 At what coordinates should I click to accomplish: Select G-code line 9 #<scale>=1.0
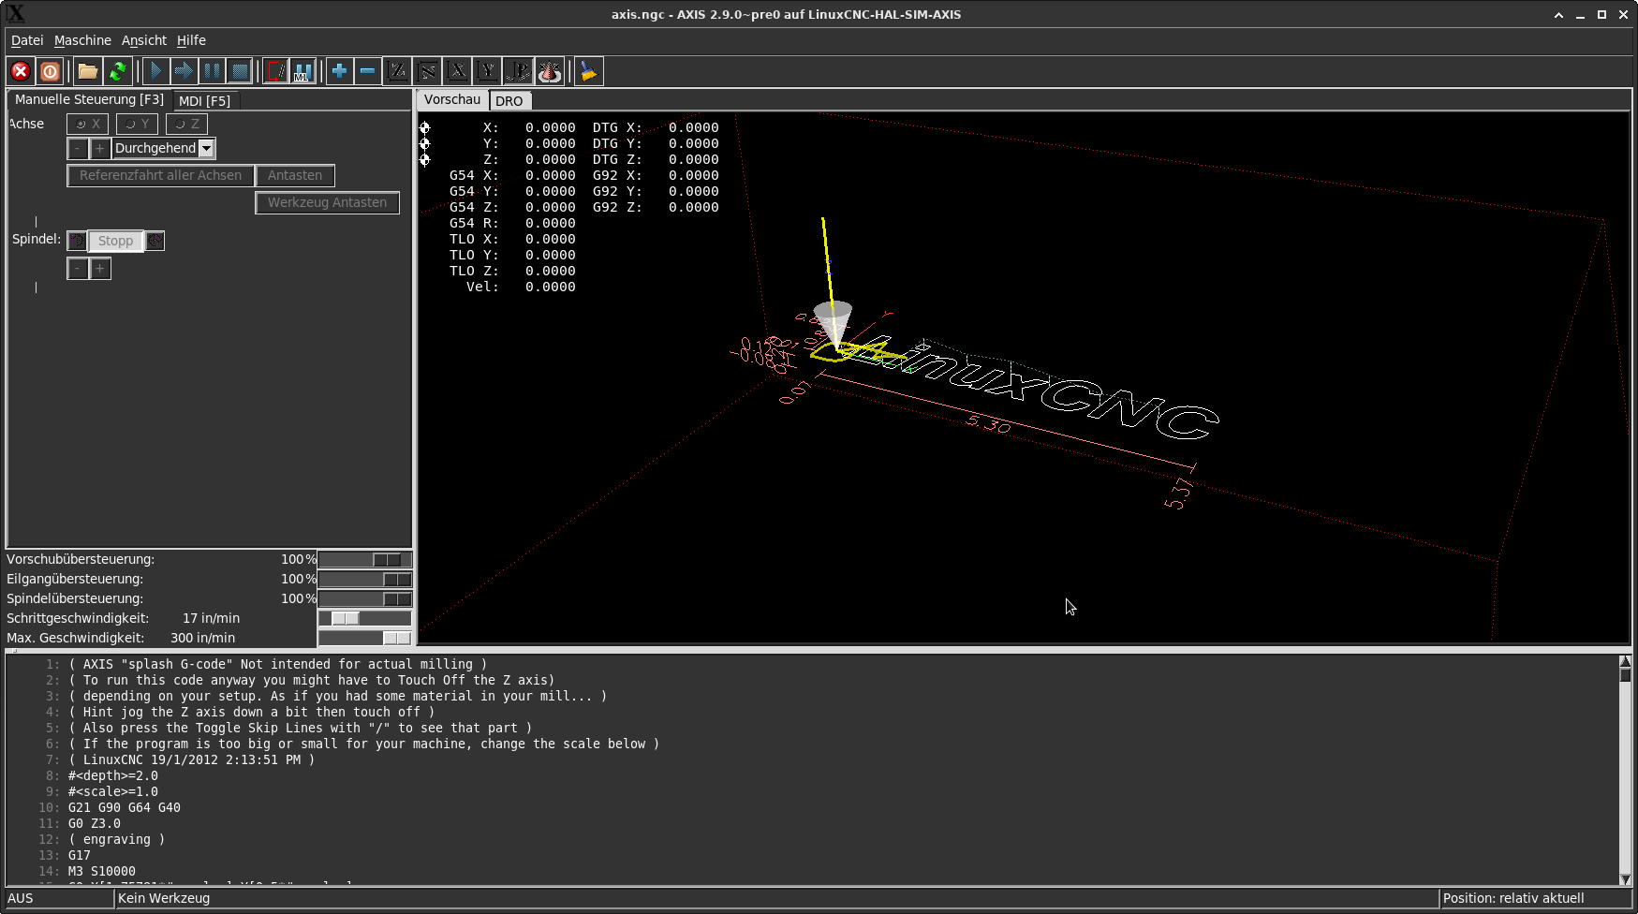pos(113,791)
